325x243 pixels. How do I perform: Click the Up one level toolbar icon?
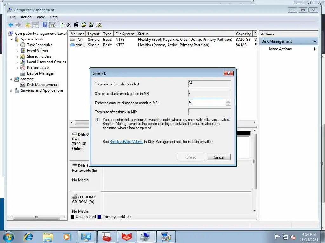tap(28, 25)
